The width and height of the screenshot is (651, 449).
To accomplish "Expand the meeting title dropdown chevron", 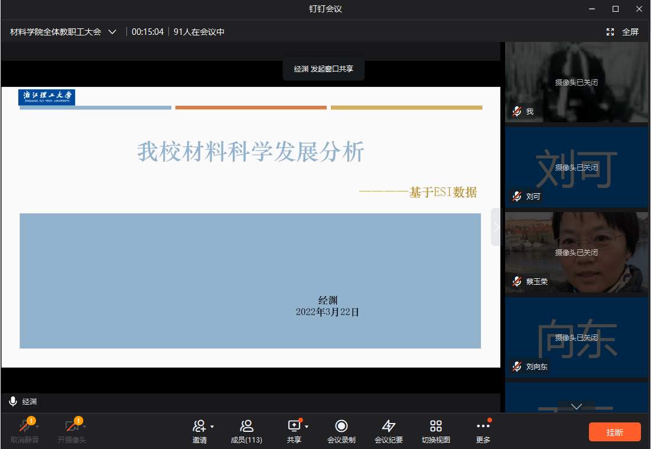I will (112, 32).
